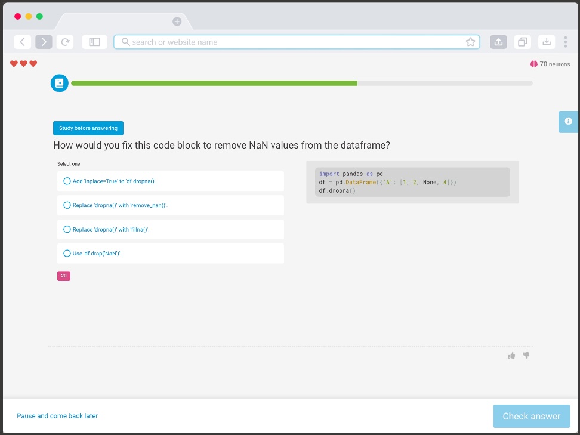
Task: Expand the info panel on the right edge
Action: (x=568, y=122)
